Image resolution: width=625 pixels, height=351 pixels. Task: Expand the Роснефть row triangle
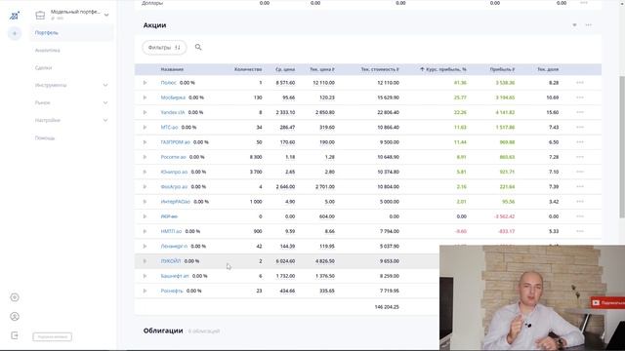(145, 291)
